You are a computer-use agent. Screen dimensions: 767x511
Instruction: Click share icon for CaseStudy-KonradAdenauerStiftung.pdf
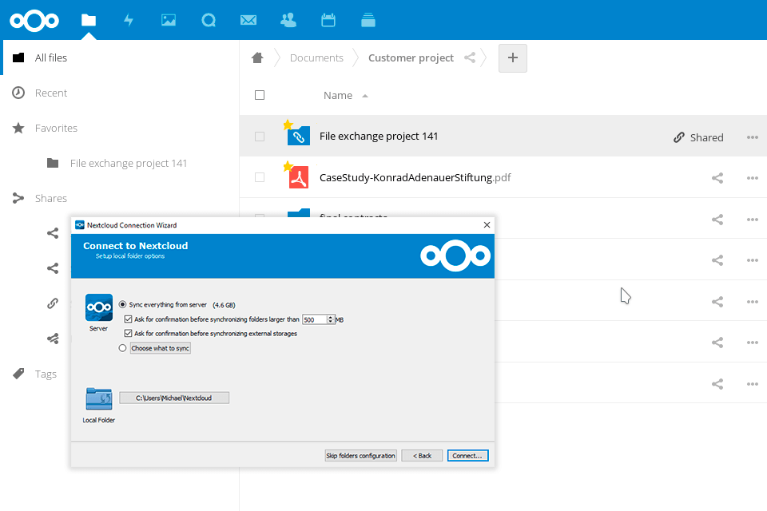tap(717, 177)
